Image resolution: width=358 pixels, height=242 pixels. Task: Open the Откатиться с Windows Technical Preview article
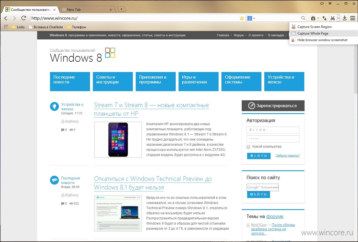click(153, 183)
